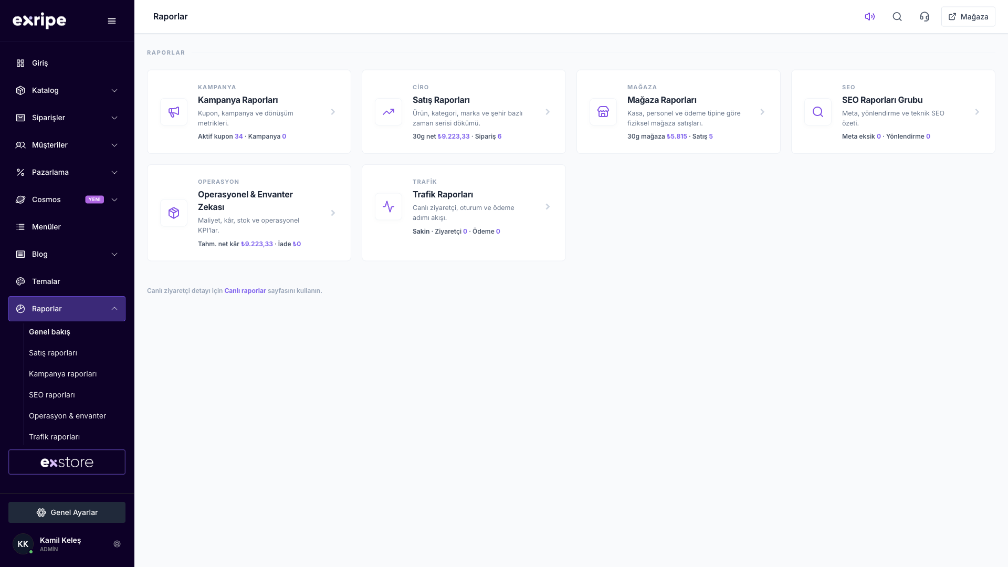Click the Menüler list icon
Image resolution: width=1008 pixels, height=567 pixels.
(x=20, y=227)
